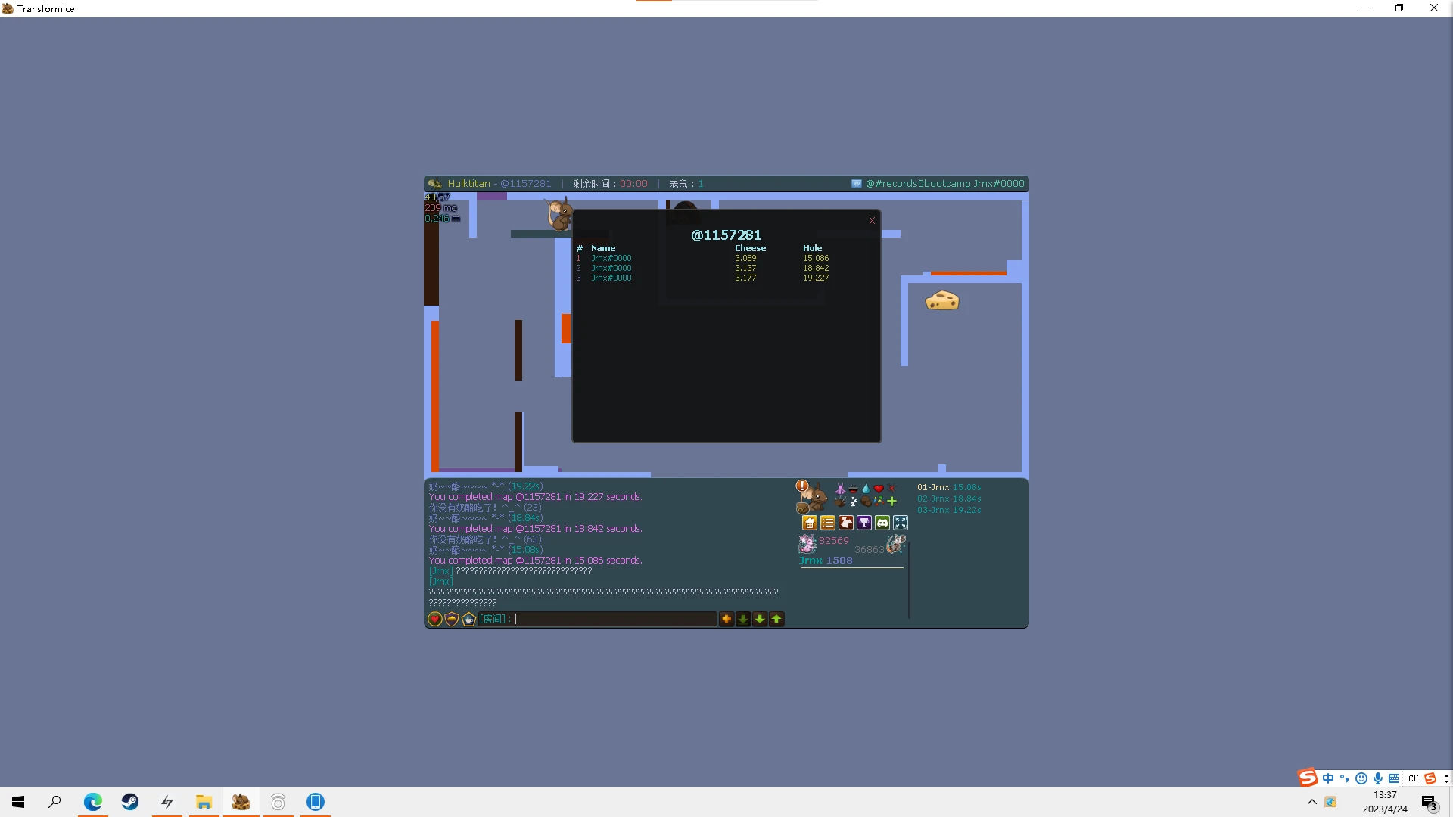The image size is (1453, 817).
Task: Click the orange exclamation alert badge
Action: click(x=802, y=486)
